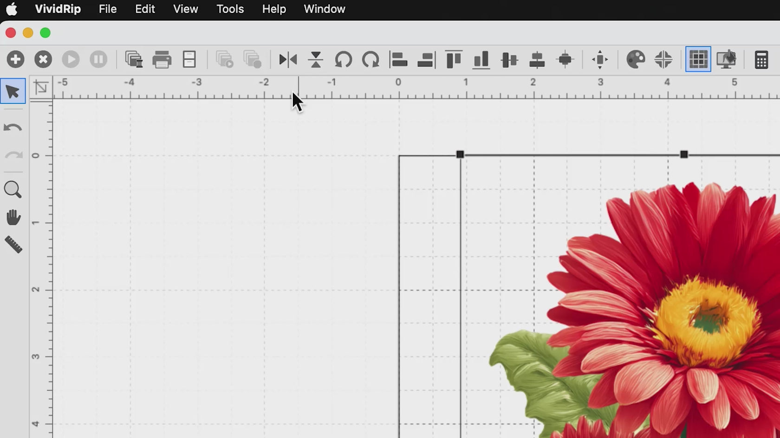Toggle the monitor preview button
The image size is (780, 438).
tap(726, 59)
